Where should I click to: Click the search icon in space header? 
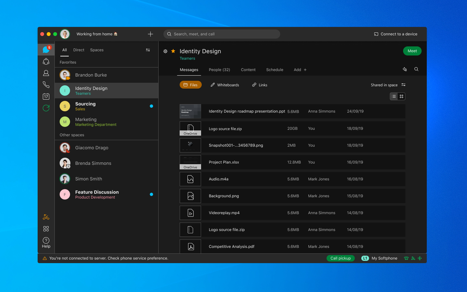(x=416, y=69)
